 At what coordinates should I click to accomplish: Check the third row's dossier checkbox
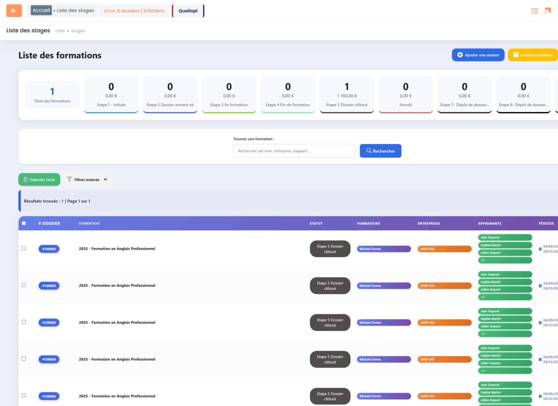[24, 322]
